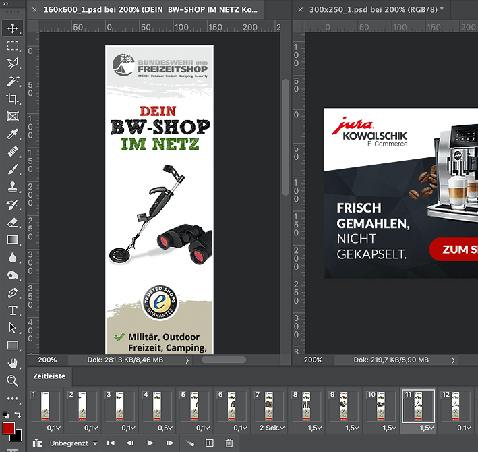Select the Polygonal Lasso tool
Image resolution: width=478 pixels, height=452 pixels.
point(13,63)
